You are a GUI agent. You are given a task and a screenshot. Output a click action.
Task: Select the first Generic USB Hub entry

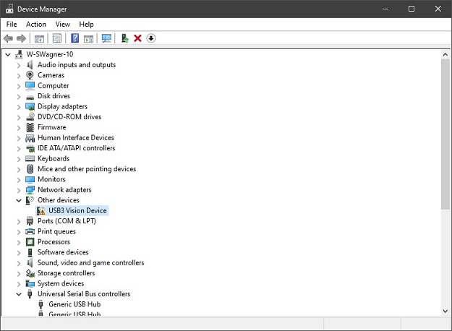74,304
